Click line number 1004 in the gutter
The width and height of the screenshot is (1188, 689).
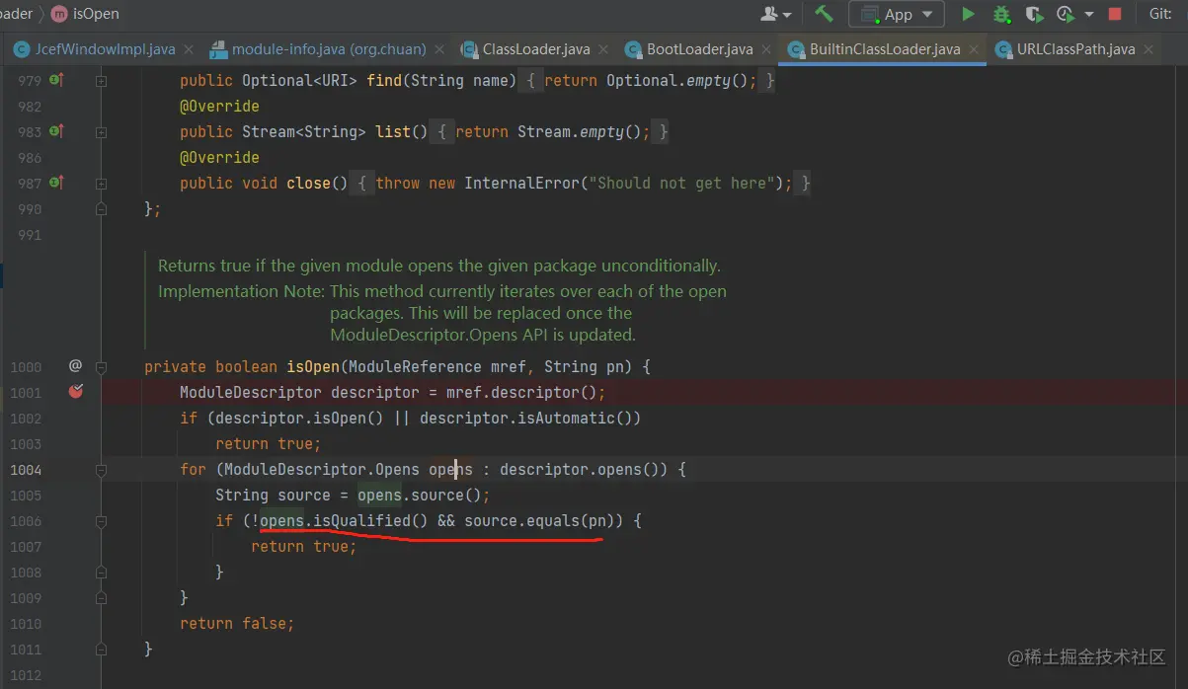click(27, 469)
